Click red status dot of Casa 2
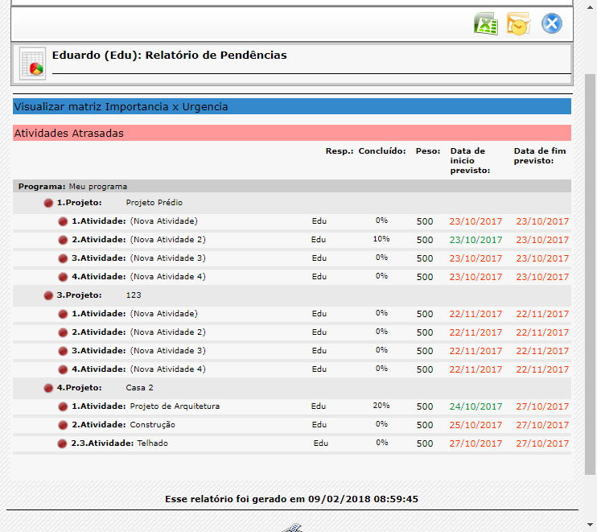This screenshot has width=597, height=532. click(x=48, y=388)
